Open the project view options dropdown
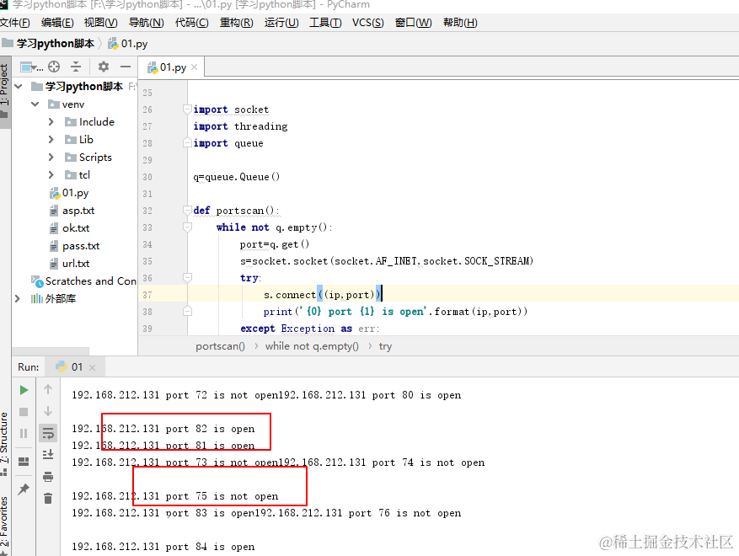This screenshot has width=739, height=556. [x=31, y=67]
